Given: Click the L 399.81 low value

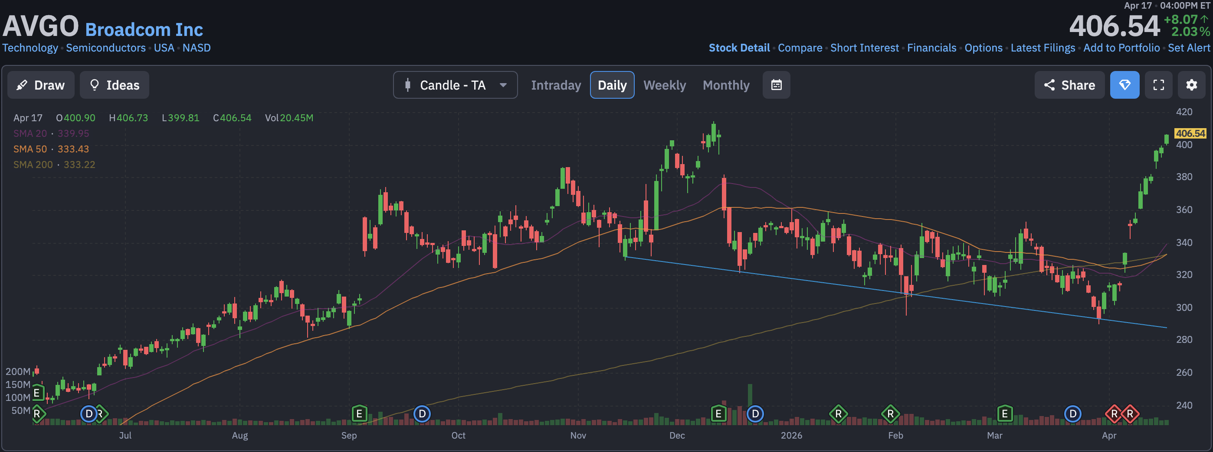Looking at the screenshot, I should [181, 118].
